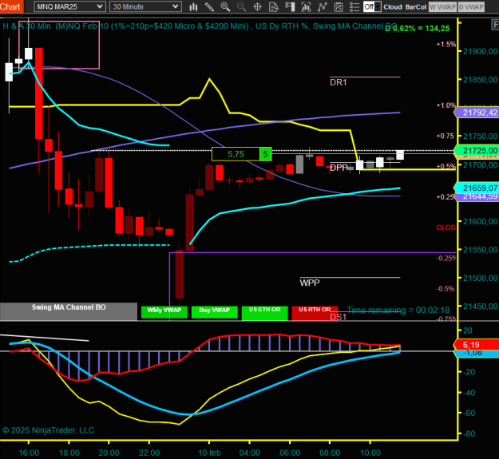Click the 22:00 time axis label

click(x=149, y=453)
